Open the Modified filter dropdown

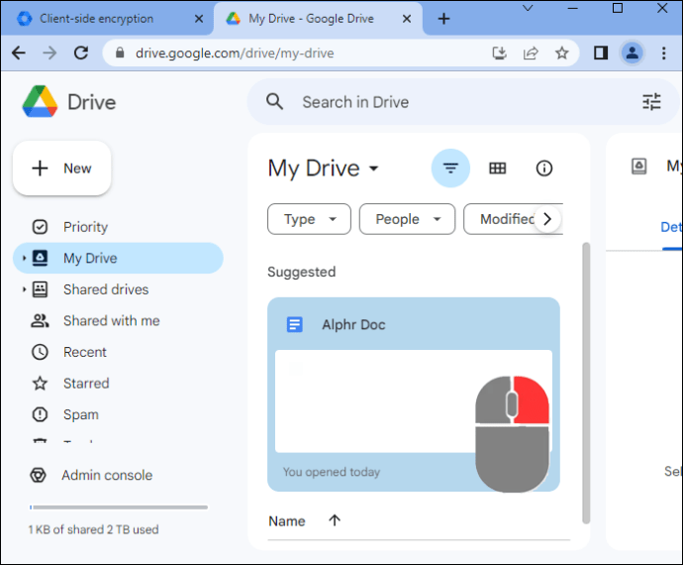click(501, 219)
